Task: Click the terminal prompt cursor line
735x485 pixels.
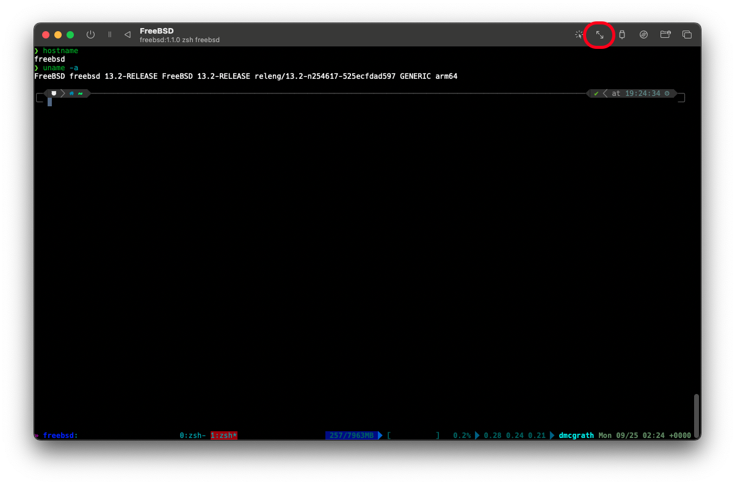Action: pos(50,102)
